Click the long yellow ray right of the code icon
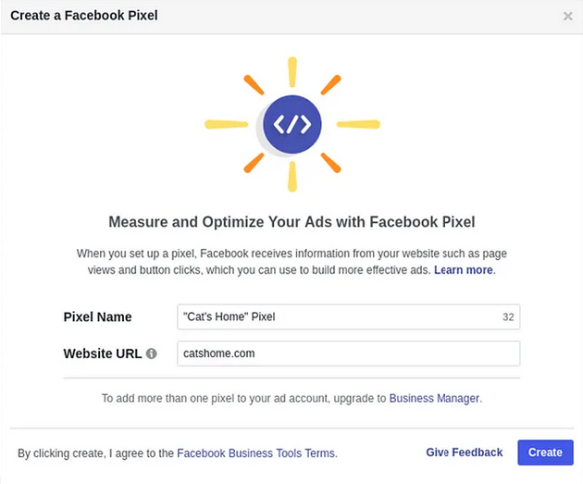This screenshot has width=583, height=484. [358, 124]
